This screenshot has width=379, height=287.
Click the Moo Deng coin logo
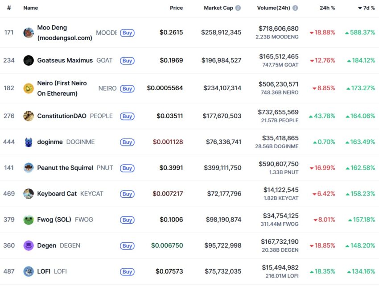29,33
